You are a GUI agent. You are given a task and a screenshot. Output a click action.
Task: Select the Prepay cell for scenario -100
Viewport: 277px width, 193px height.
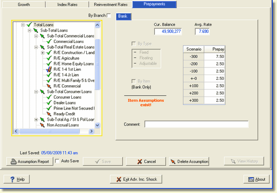pyautogui.click(x=214, y=71)
